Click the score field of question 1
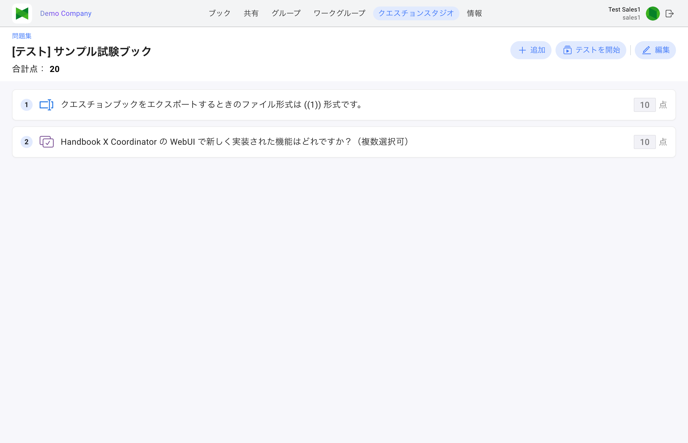The height and width of the screenshot is (443, 688). tap(645, 105)
